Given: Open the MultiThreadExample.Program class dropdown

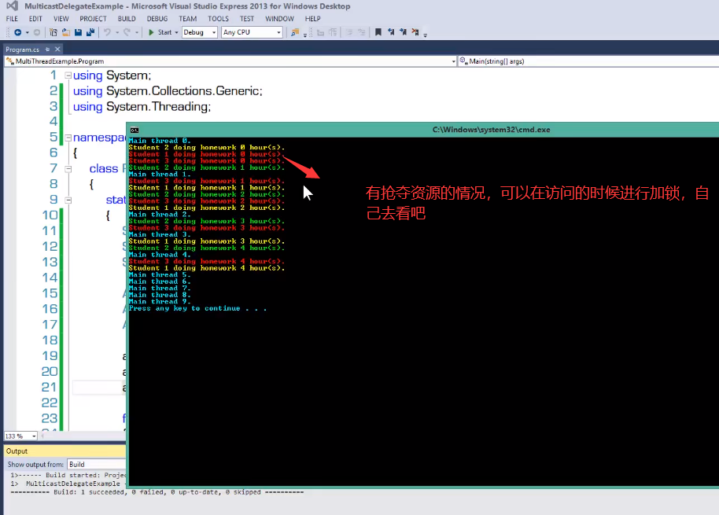Looking at the screenshot, I should pyautogui.click(x=230, y=61).
